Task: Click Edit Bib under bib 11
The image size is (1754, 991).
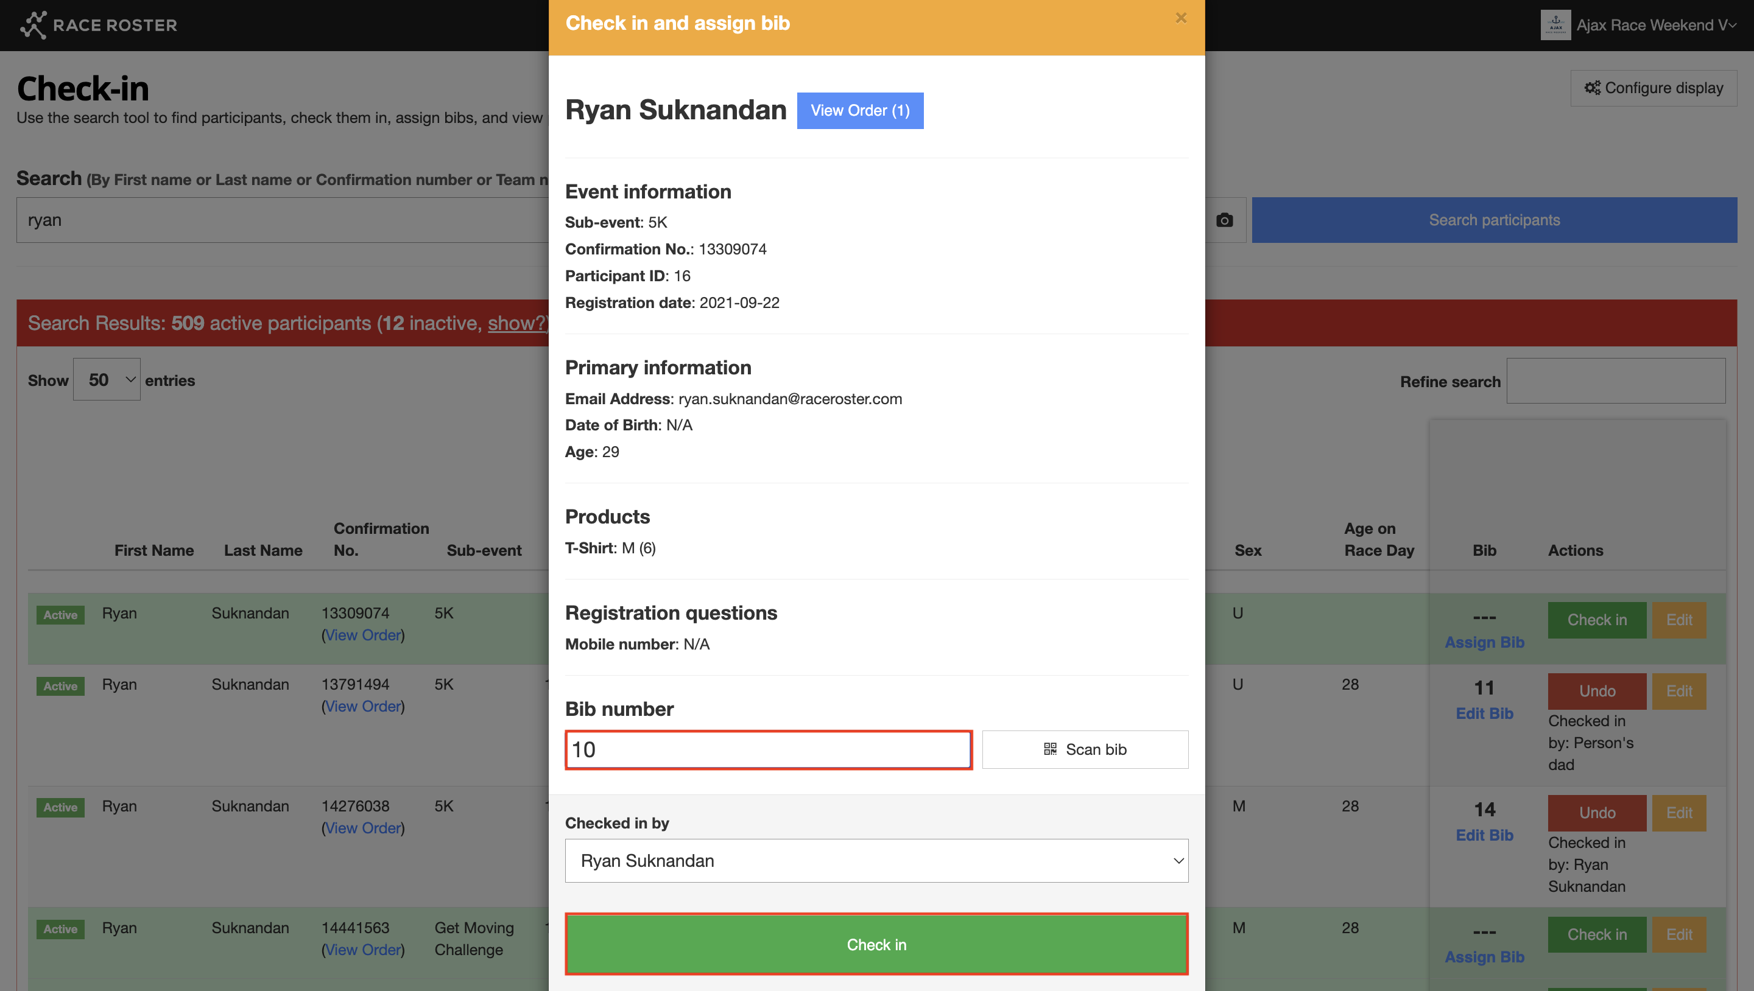Action: tap(1484, 713)
